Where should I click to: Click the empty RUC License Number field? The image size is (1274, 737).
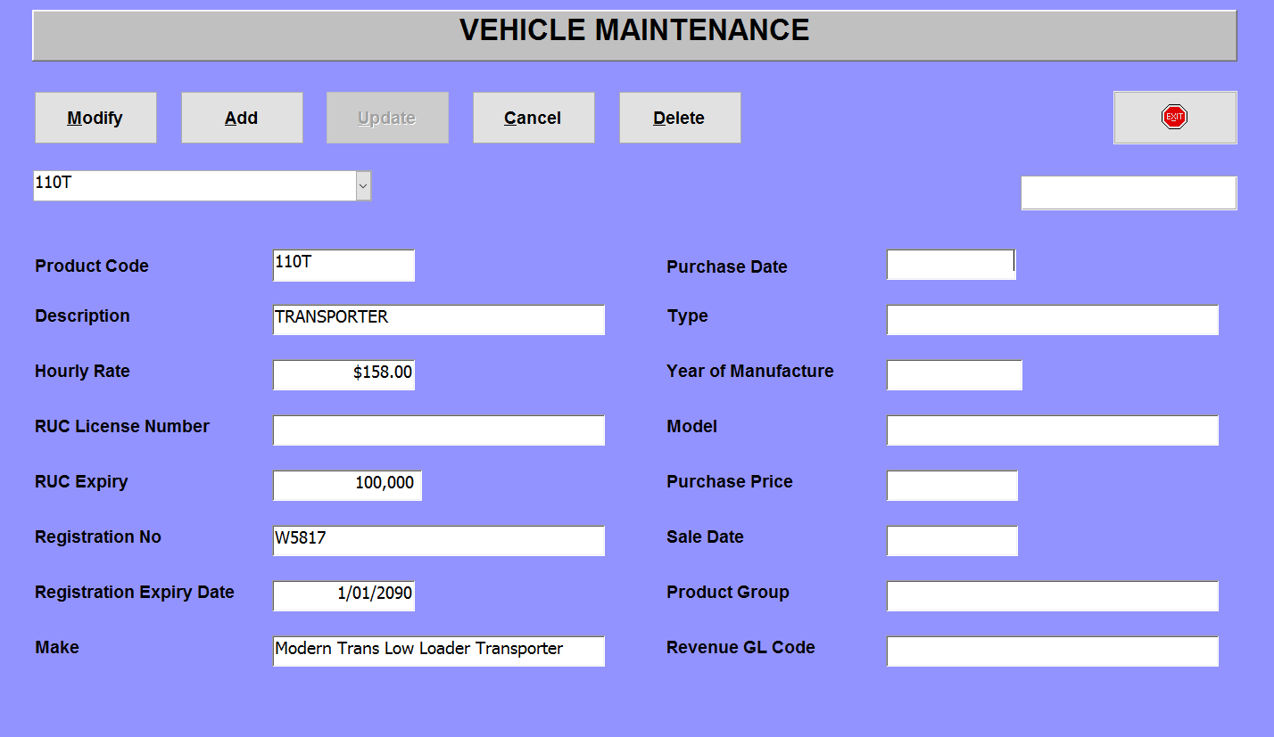[x=438, y=430]
